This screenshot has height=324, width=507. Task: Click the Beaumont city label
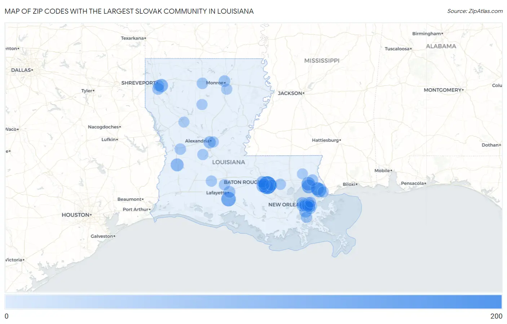[x=130, y=199]
